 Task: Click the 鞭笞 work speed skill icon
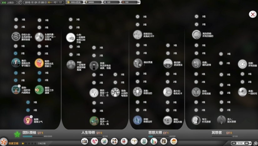tap(39, 90)
